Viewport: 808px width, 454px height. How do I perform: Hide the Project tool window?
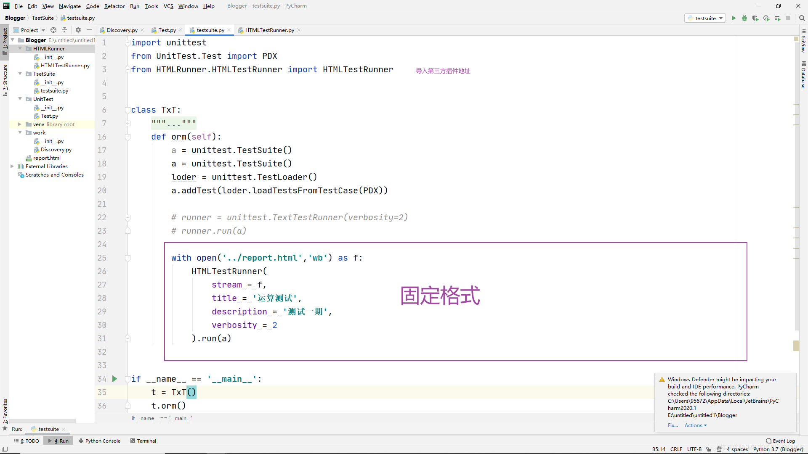[89, 30]
